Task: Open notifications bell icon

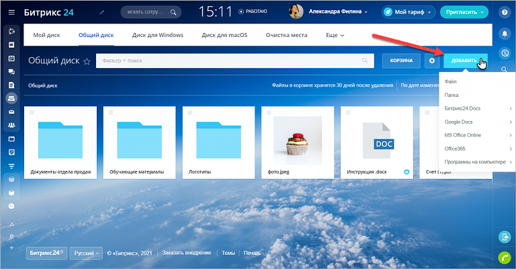Action: point(505,33)
